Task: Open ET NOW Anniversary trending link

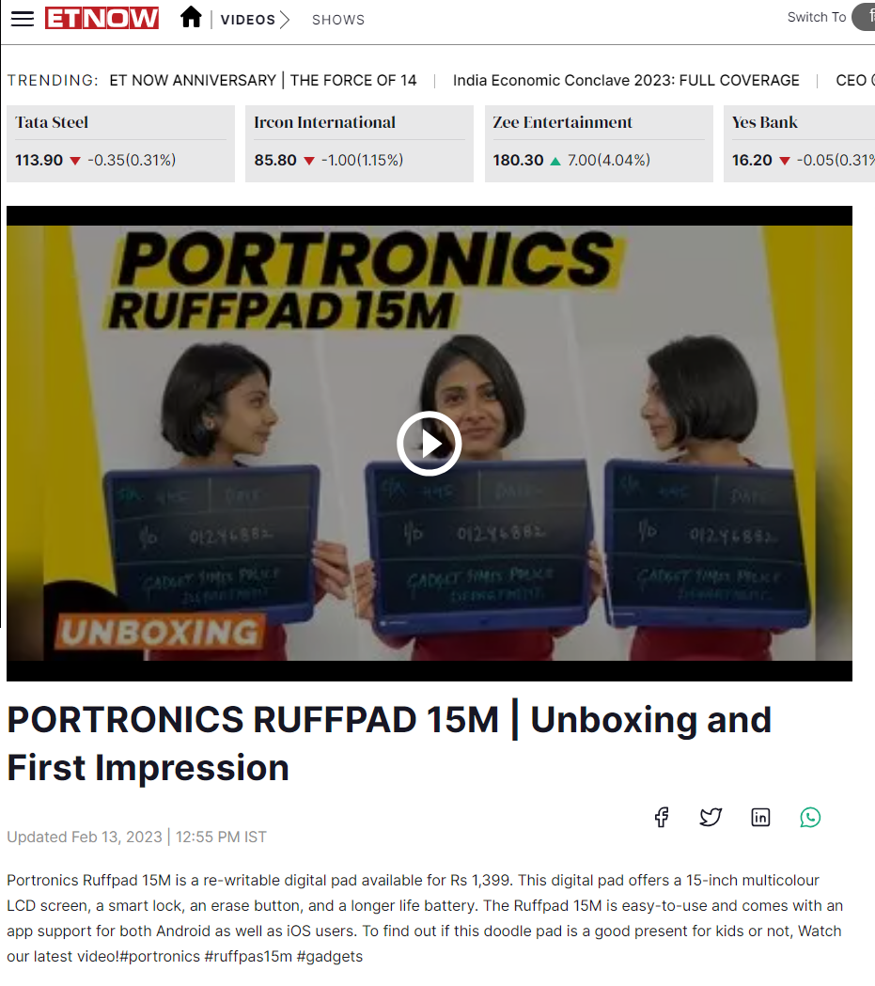Action: pyautogui.click(x=263, y=81)
